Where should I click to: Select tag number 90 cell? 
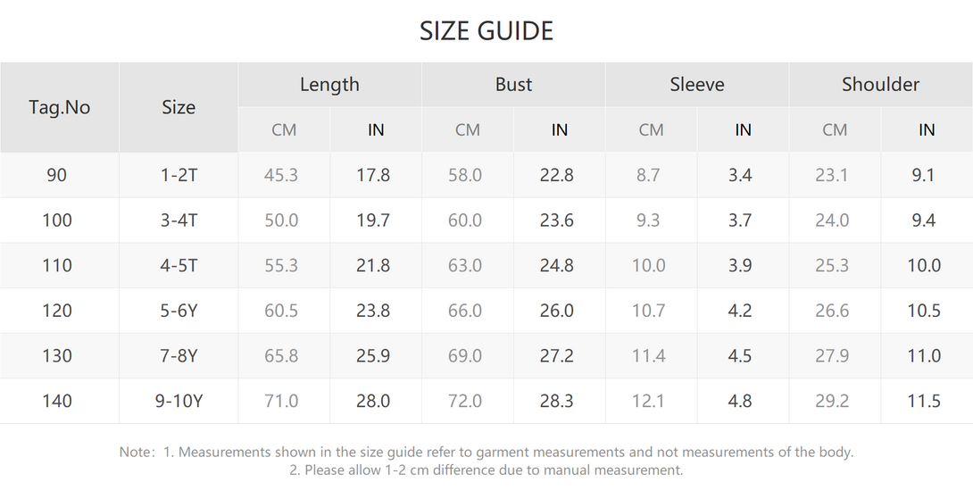[57, 175]
